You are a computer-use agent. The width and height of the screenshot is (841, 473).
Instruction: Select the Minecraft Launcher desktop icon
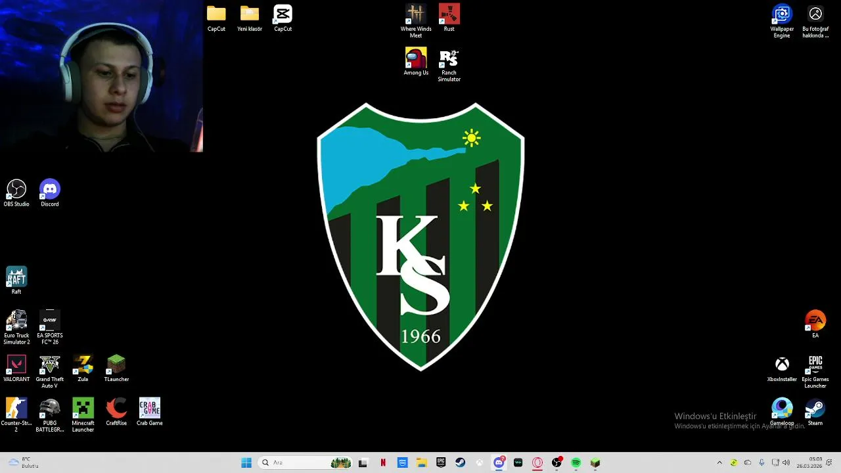pyautogui.click(x=83, y=415)
